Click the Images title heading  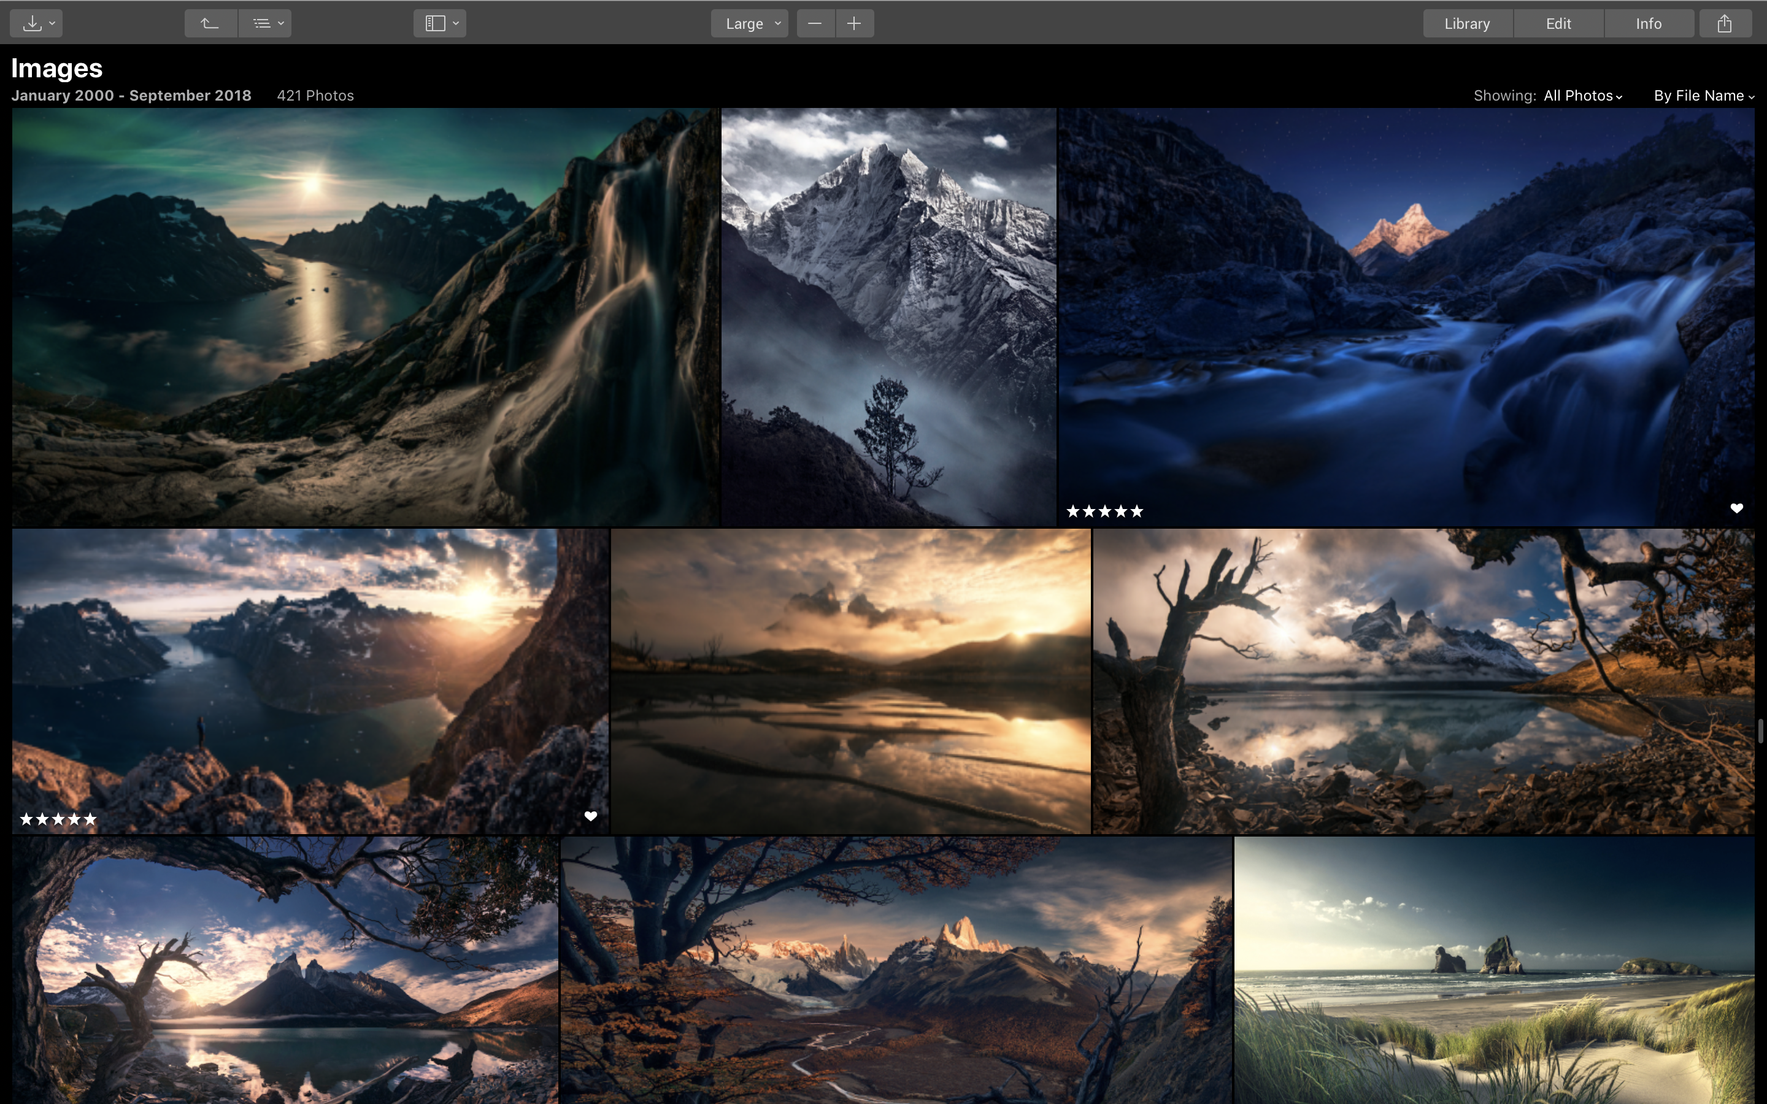coord(57,68)
